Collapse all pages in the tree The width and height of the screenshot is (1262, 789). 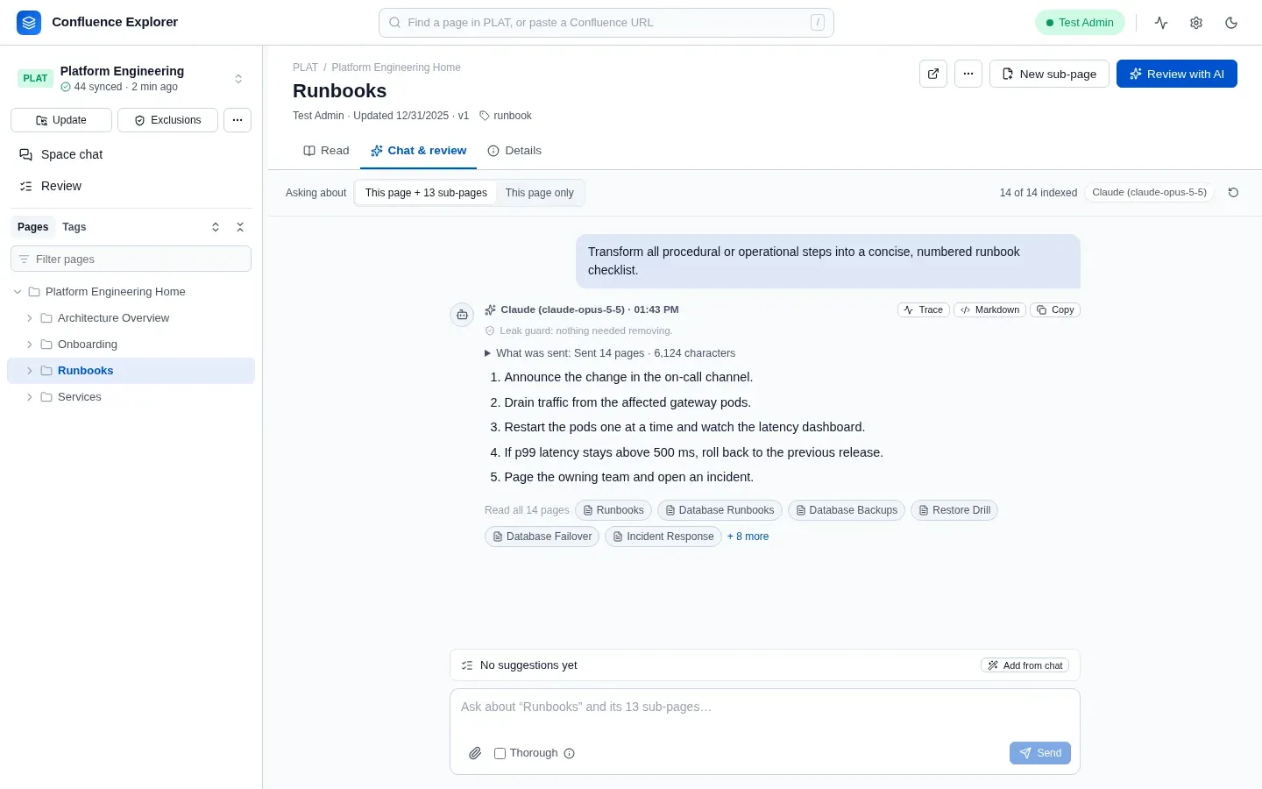pos(240,227)
